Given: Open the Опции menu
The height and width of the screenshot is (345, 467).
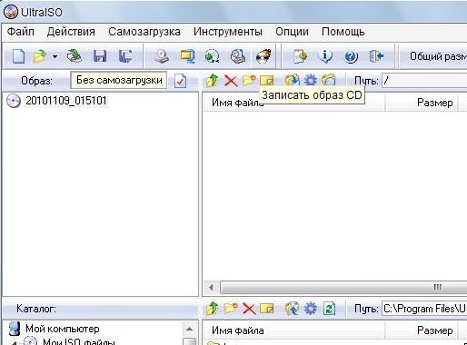Looking at the screenshot, I should [292, 32].
